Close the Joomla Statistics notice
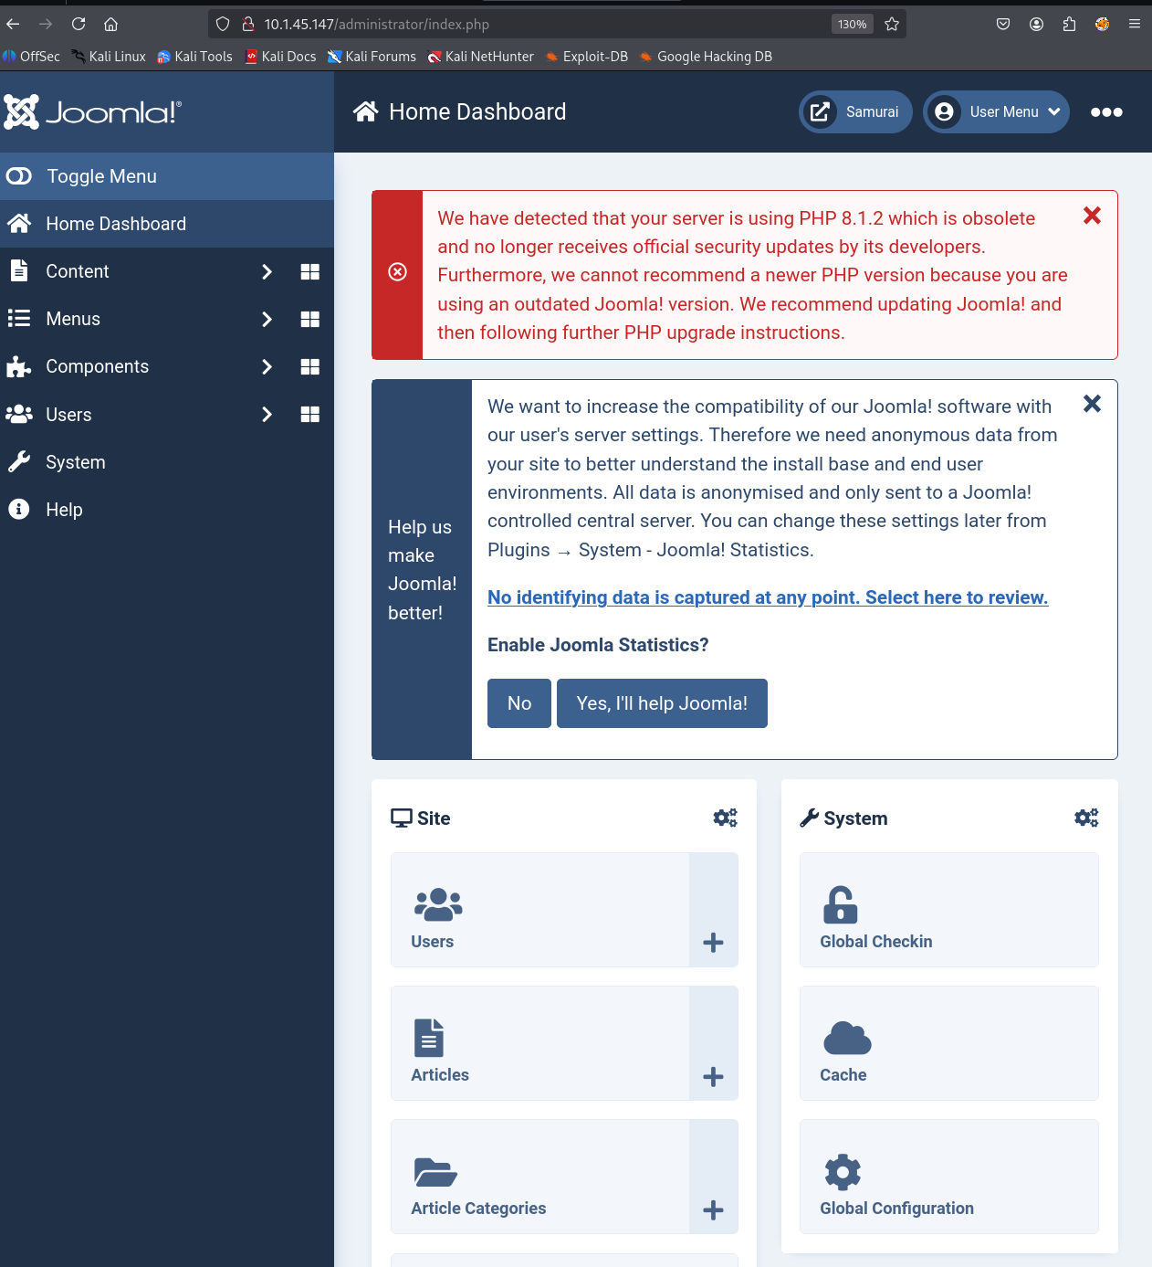 1092,404
